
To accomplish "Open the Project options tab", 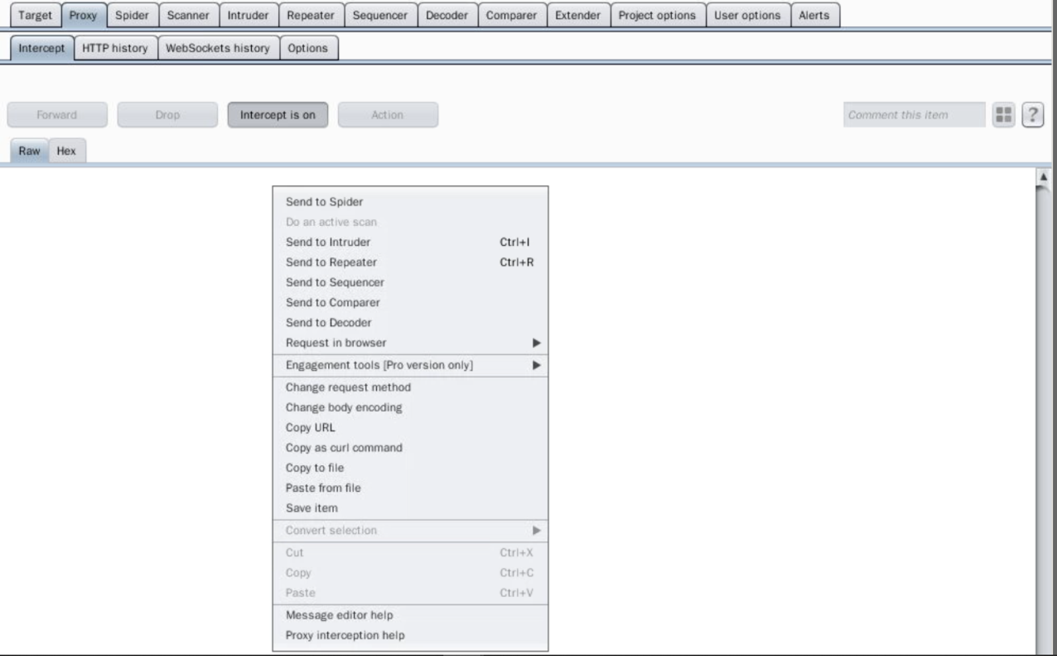I will point(657,15).
